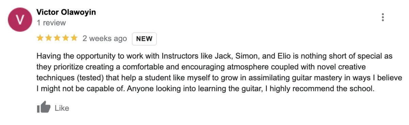This screenshot has height=125, width=409.
Task: Click the word "Elio" in the review
Action: point(275,56)
